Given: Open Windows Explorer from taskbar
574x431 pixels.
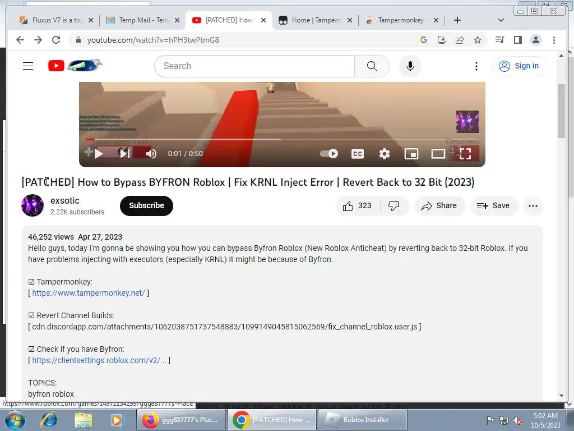Looking at the screenshot, I should click(84, 420).
